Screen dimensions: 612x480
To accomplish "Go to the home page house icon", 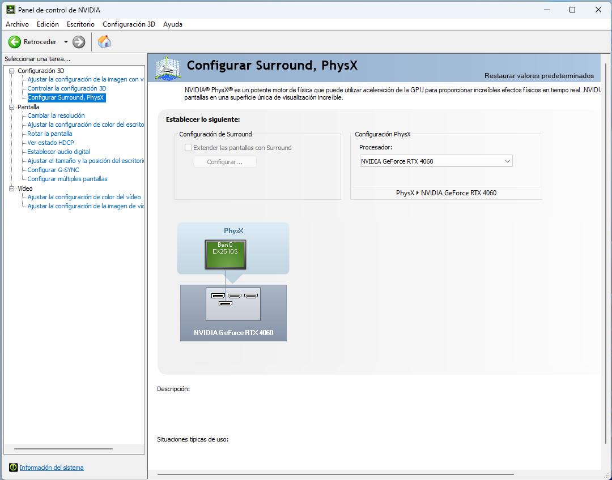I will coord(104,41).
